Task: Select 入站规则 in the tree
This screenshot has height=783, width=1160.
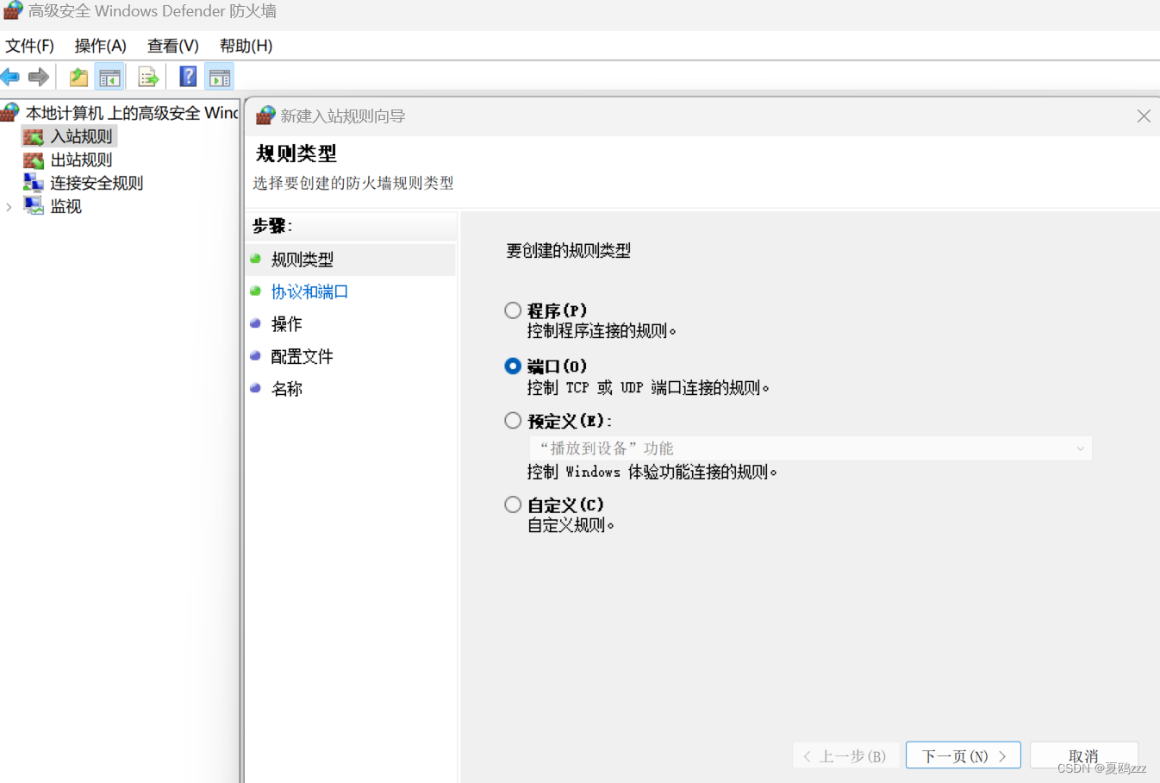Action: pos(81,137)
